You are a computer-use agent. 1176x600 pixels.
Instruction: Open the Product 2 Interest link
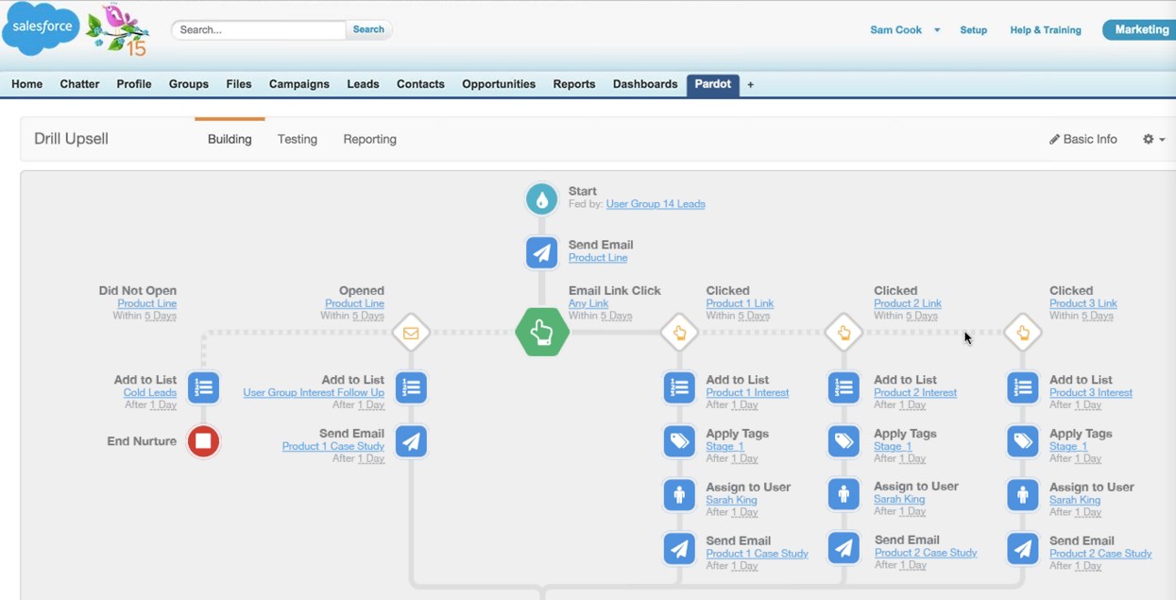coord(915,392)
